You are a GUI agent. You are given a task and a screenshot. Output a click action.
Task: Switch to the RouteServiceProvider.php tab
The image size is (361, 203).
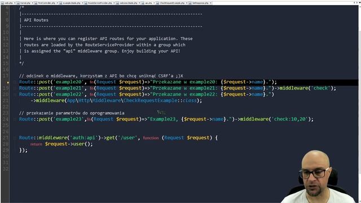(x=100, y=3)
